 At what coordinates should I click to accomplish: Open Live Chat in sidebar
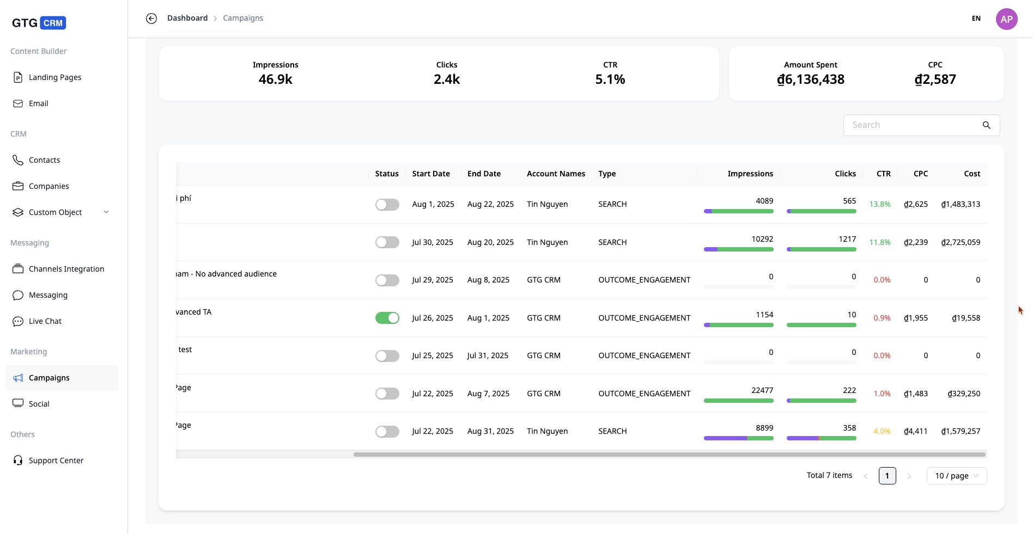(x=62, y=321)
